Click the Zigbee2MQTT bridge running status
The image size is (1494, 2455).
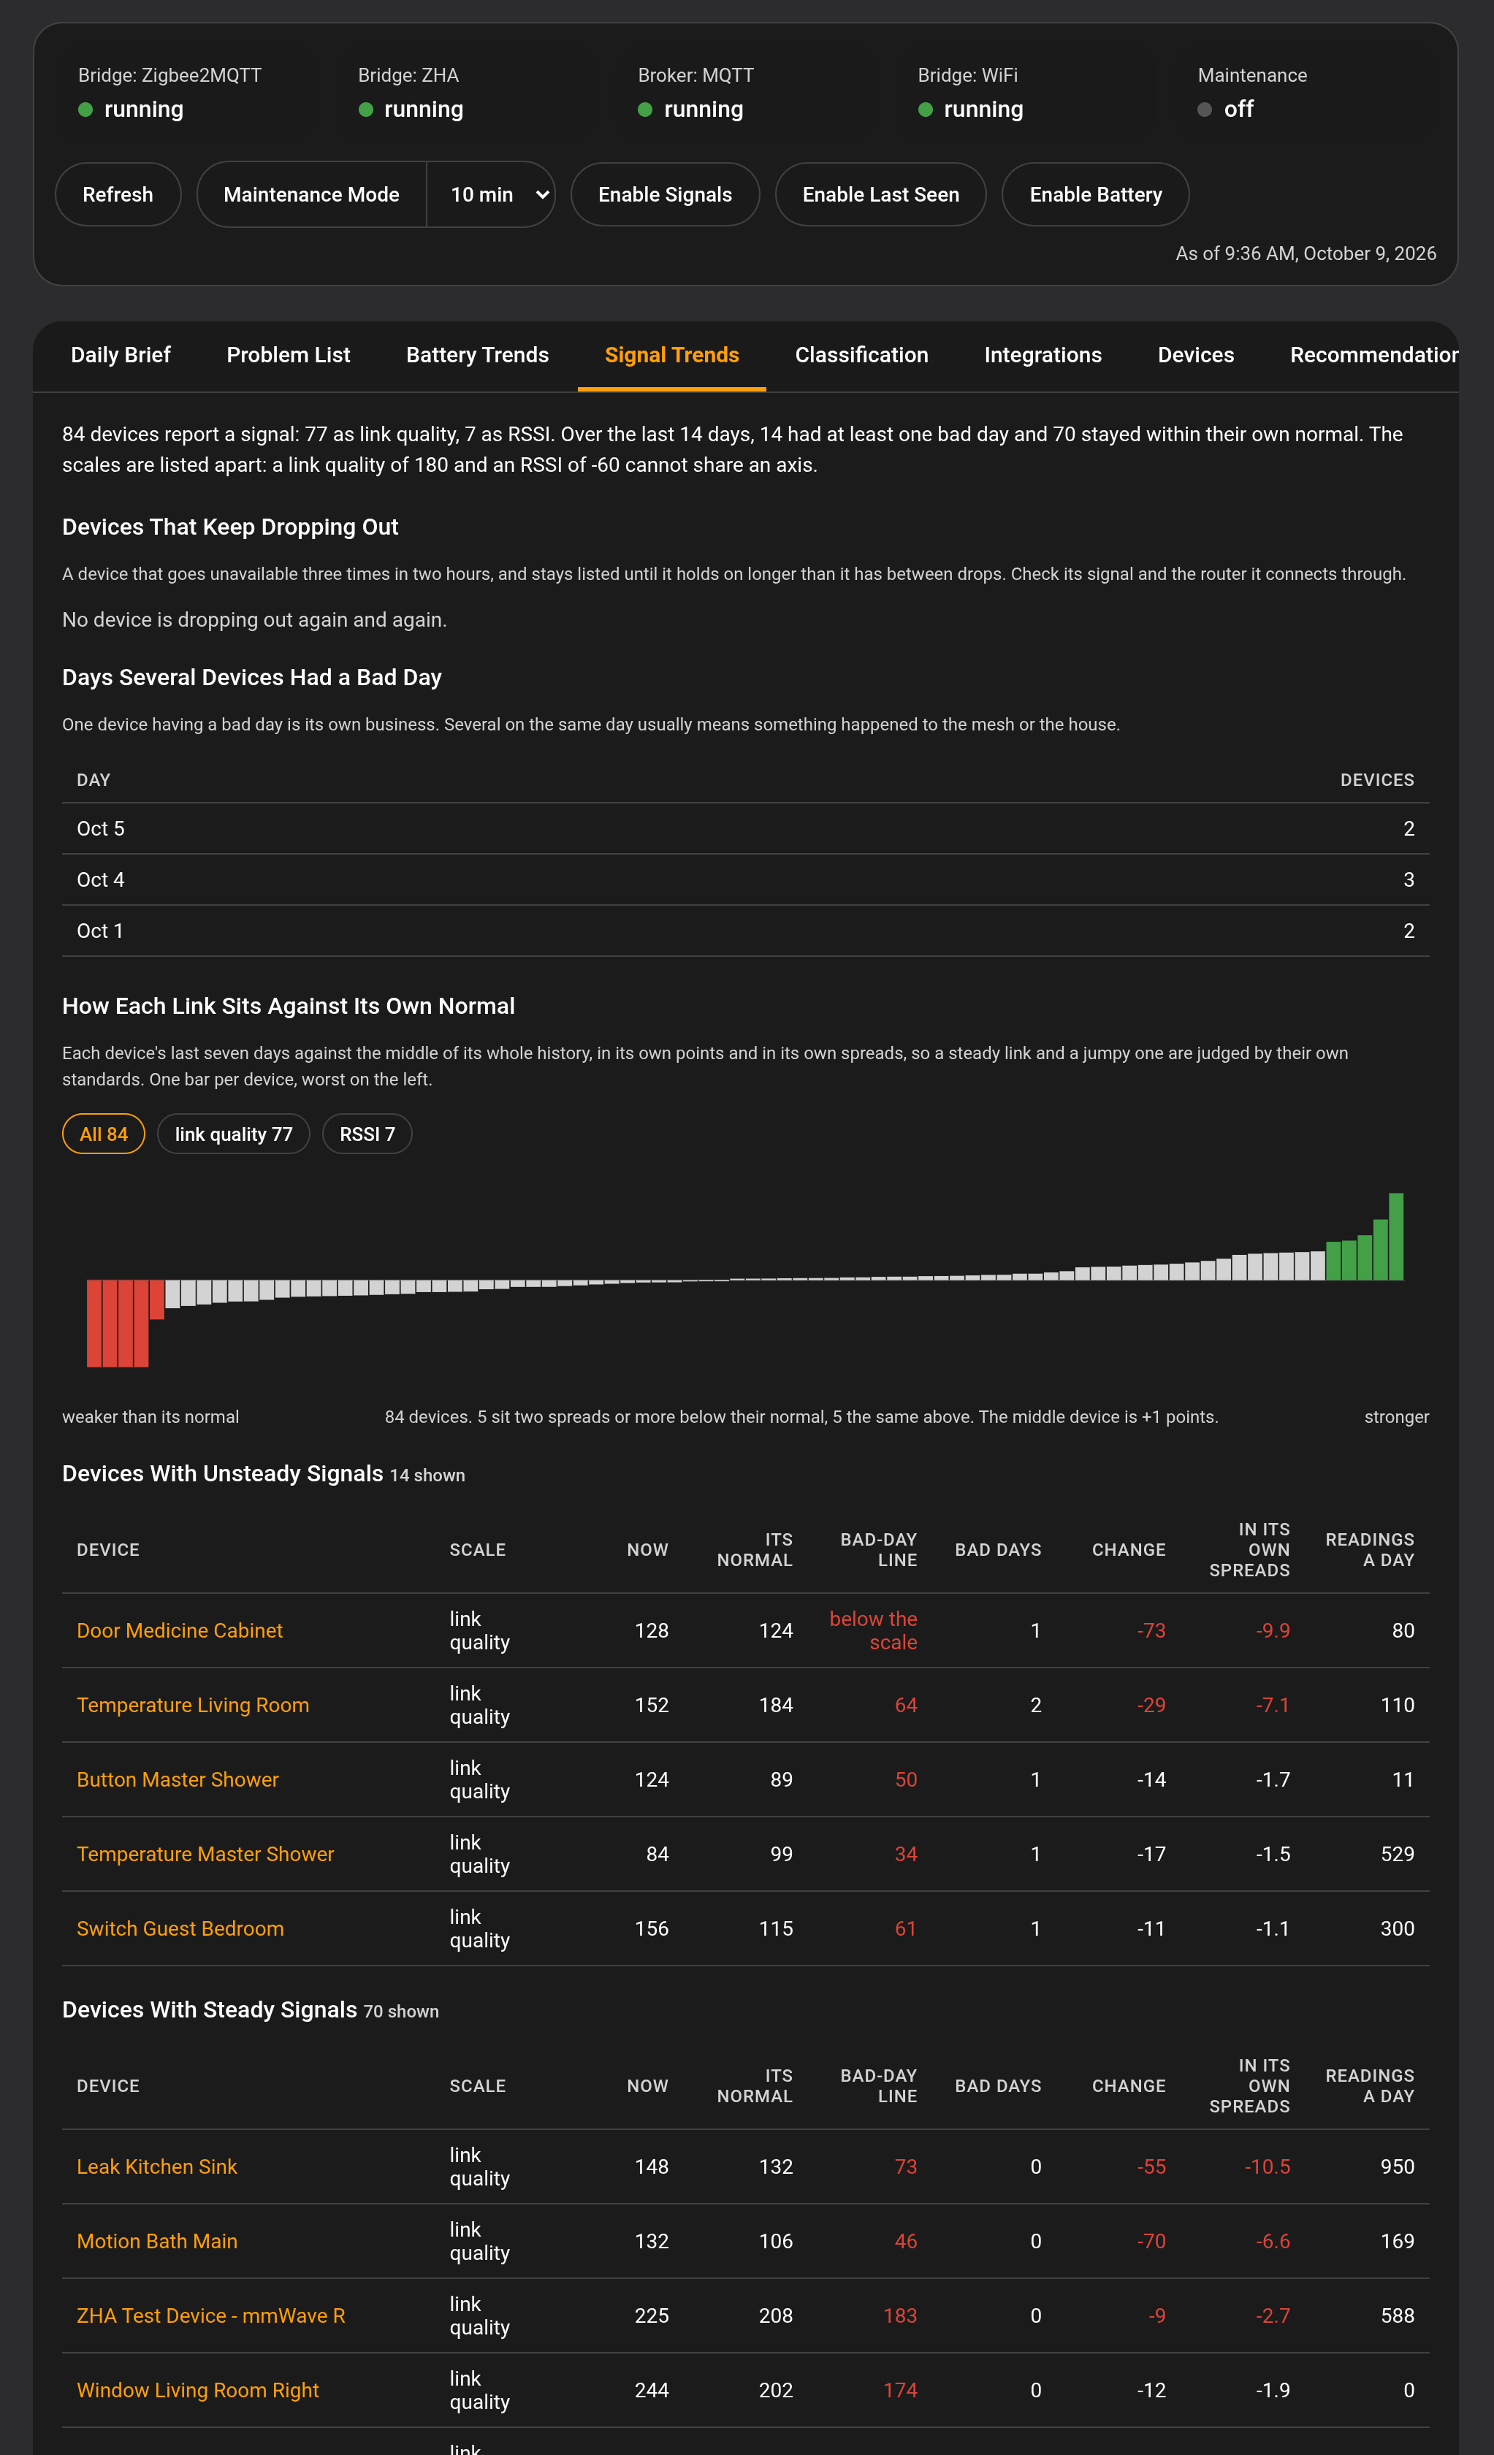(131, 109)
